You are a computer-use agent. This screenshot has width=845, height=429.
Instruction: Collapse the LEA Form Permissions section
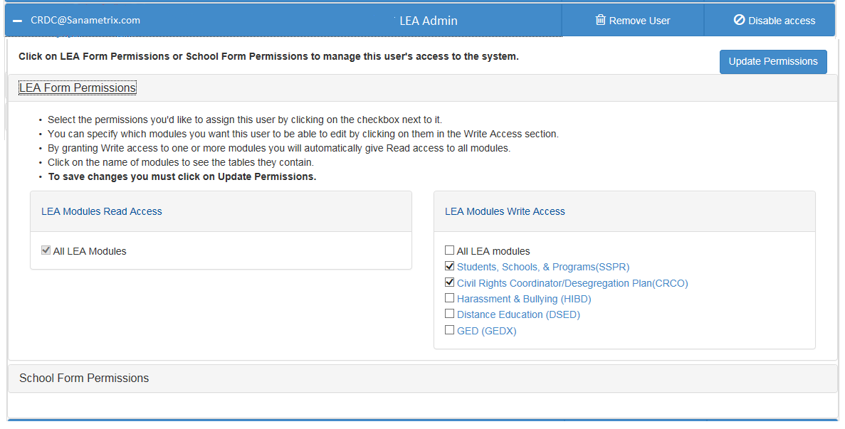coord(78,88)
